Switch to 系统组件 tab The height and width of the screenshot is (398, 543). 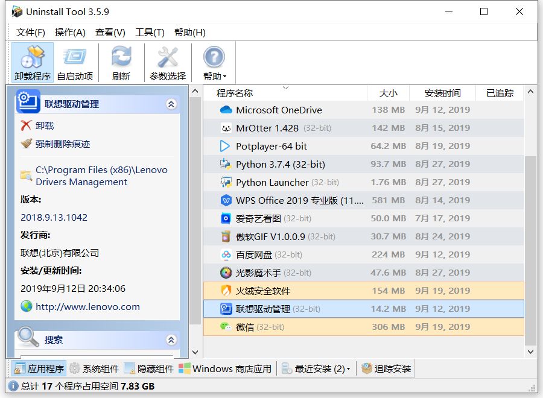pyautogui.click(x=94, y=368)
